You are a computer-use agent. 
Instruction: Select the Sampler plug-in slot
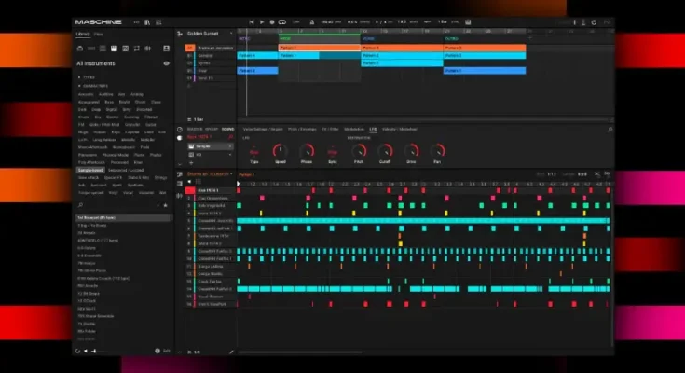coord(205,146)
